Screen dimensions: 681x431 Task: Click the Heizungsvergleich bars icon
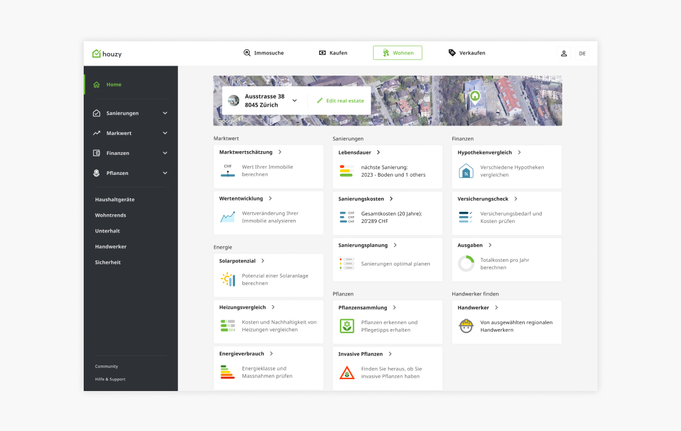click(x=227, y=325)
